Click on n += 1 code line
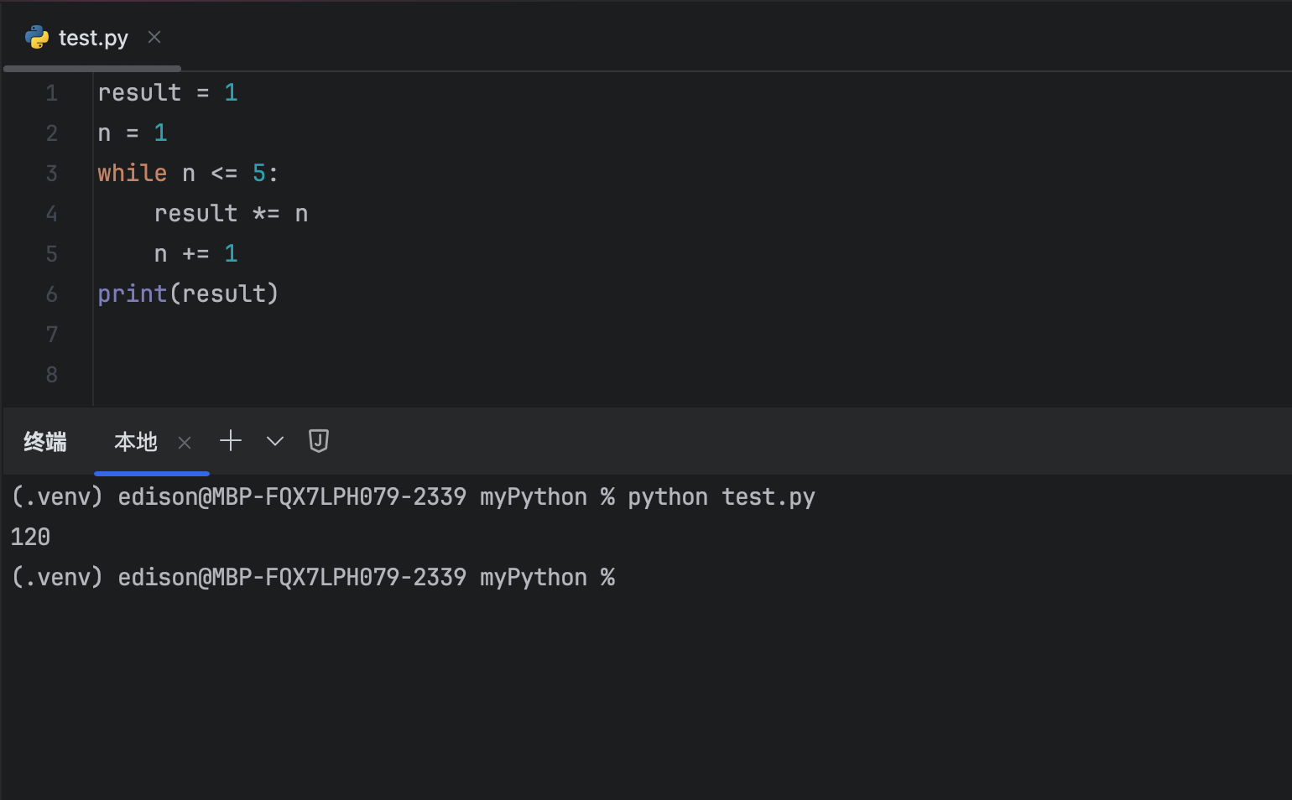The height and width of the screenshot is (800, 1292). click(196, 254)
